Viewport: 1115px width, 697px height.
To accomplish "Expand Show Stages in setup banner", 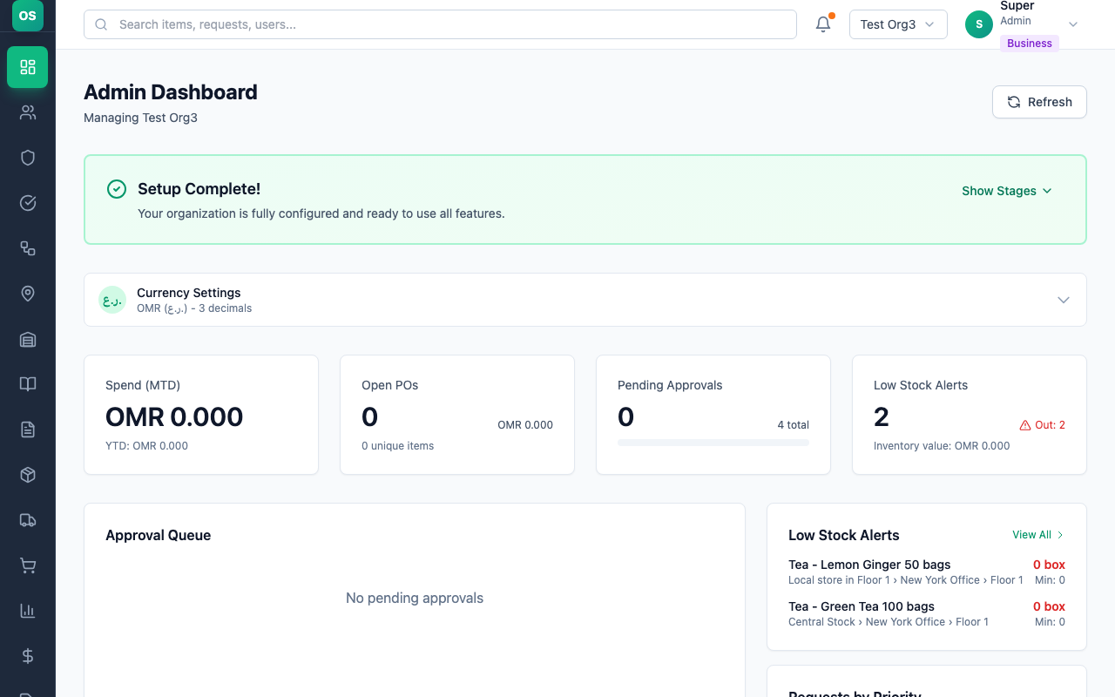I will coord(1006,191).
